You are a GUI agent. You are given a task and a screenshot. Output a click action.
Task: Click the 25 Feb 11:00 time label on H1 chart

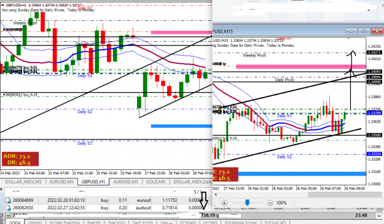coord(82,173)
